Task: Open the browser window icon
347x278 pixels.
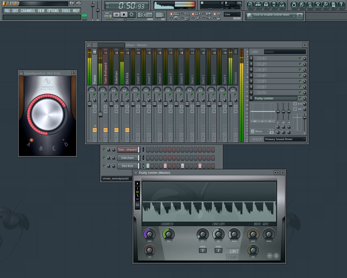Action: click(274, 5)
